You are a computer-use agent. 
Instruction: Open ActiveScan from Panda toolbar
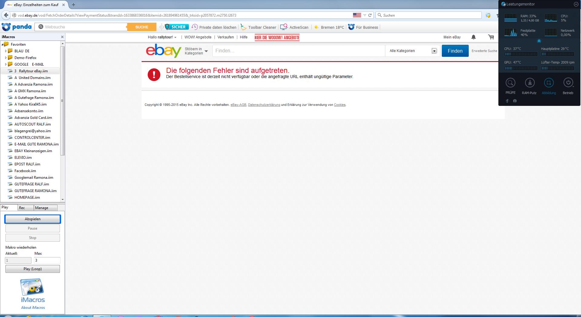pos(294,27)
